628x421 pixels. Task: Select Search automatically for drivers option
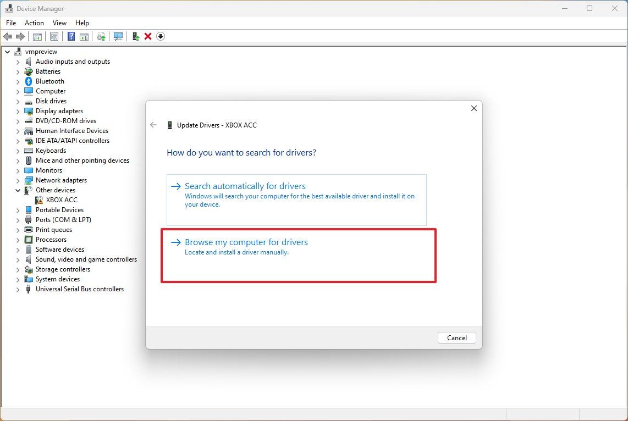[x=246, y=186]
